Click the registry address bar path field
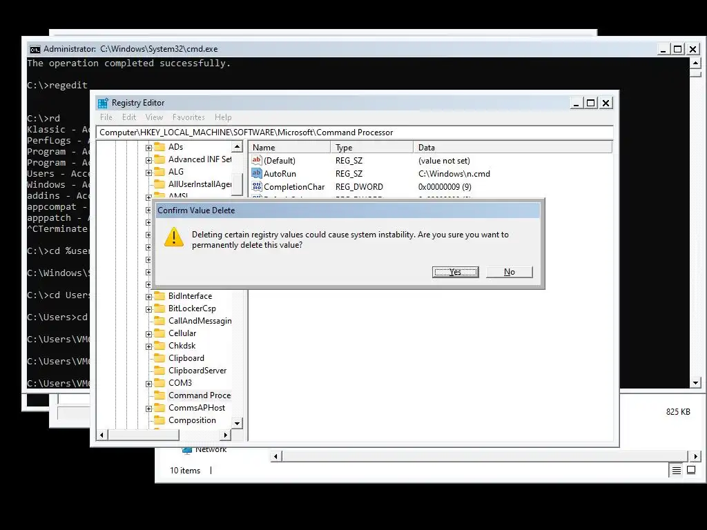The width and height of the screenshot is (707, 530). 355,132
